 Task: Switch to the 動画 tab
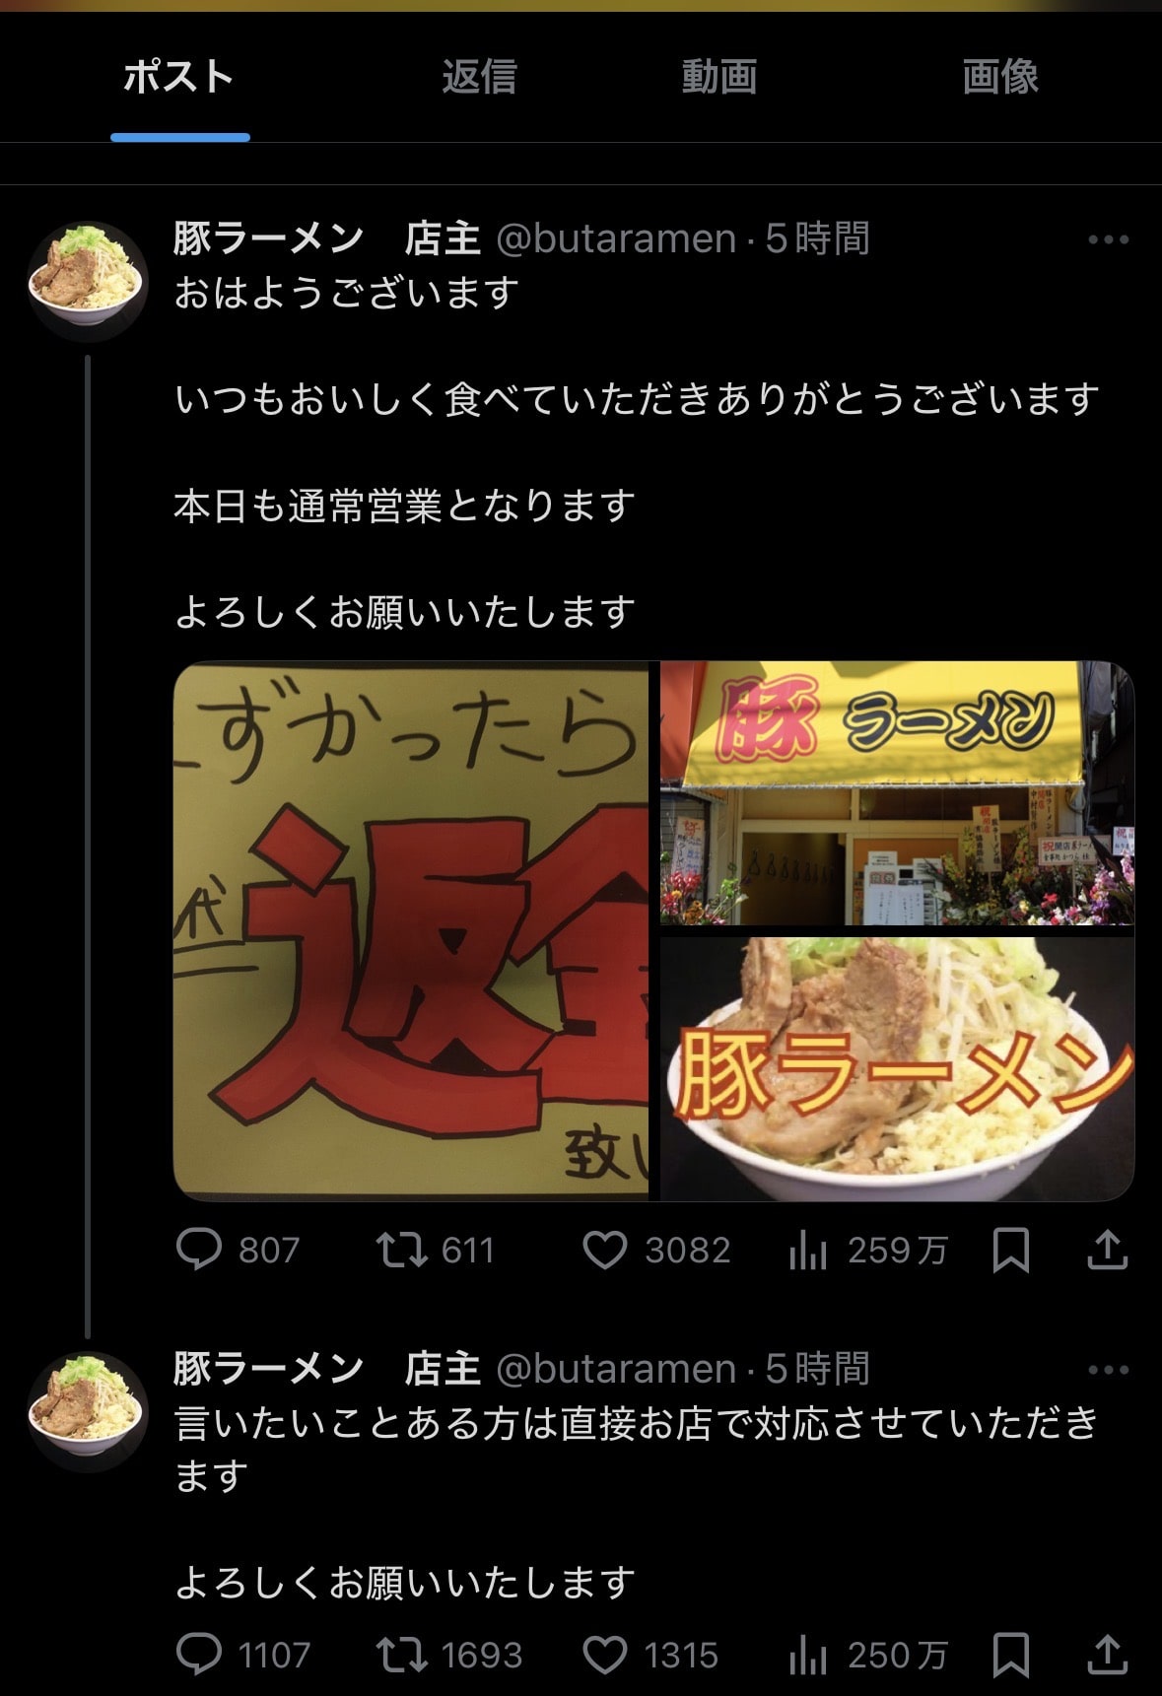coord(719,77)
